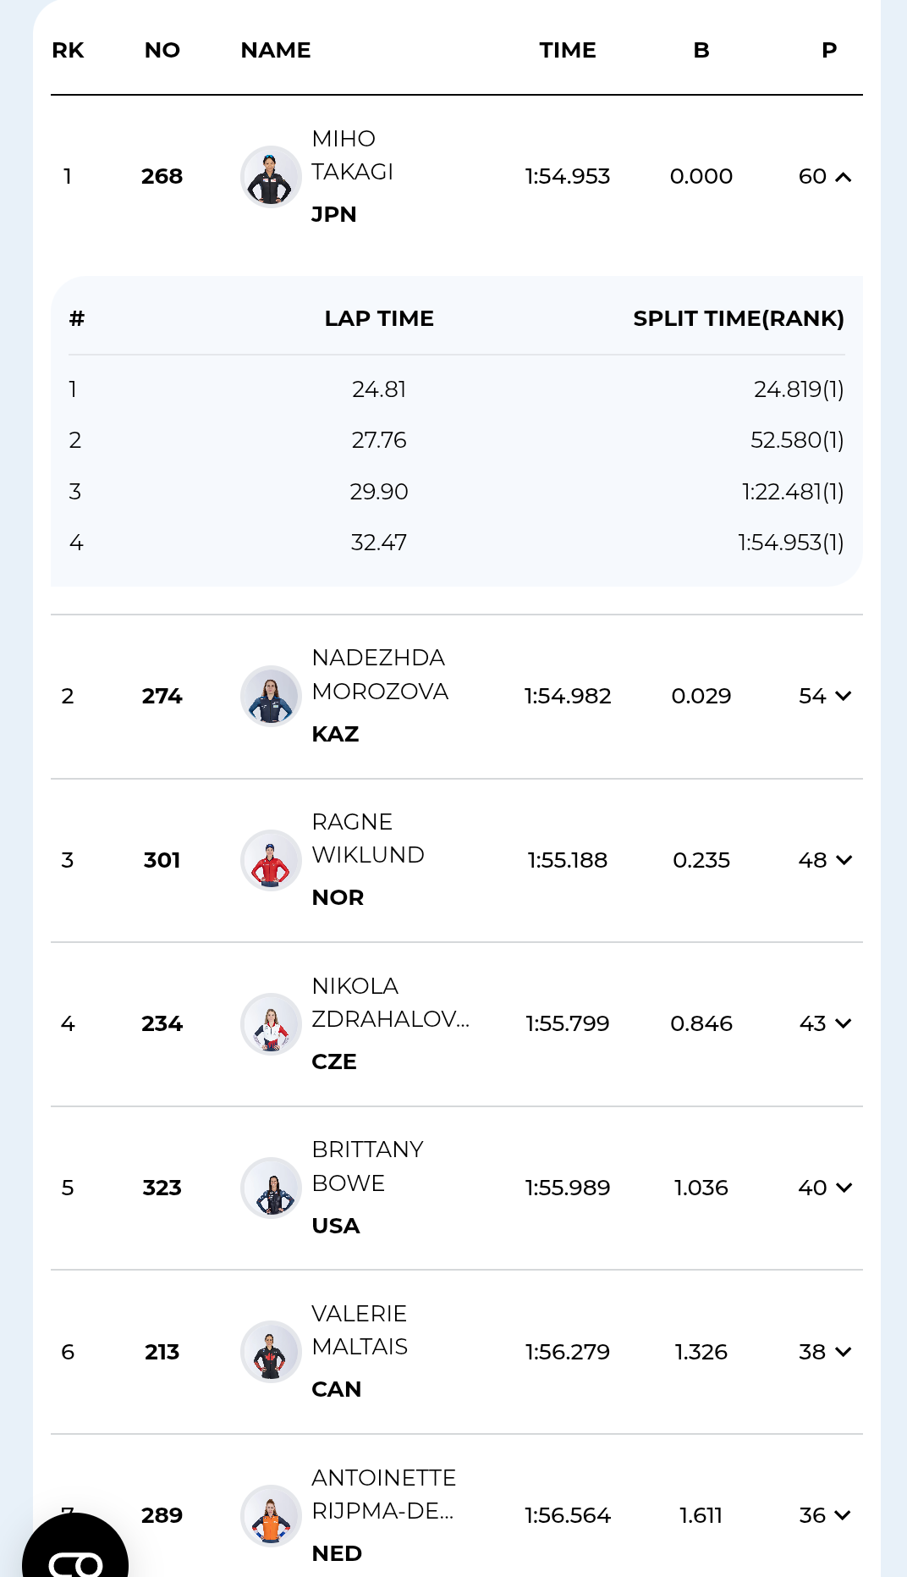Open Ragne Wiklund's profile avatar
Screen dimensions: 907x1577
(271, 860)
